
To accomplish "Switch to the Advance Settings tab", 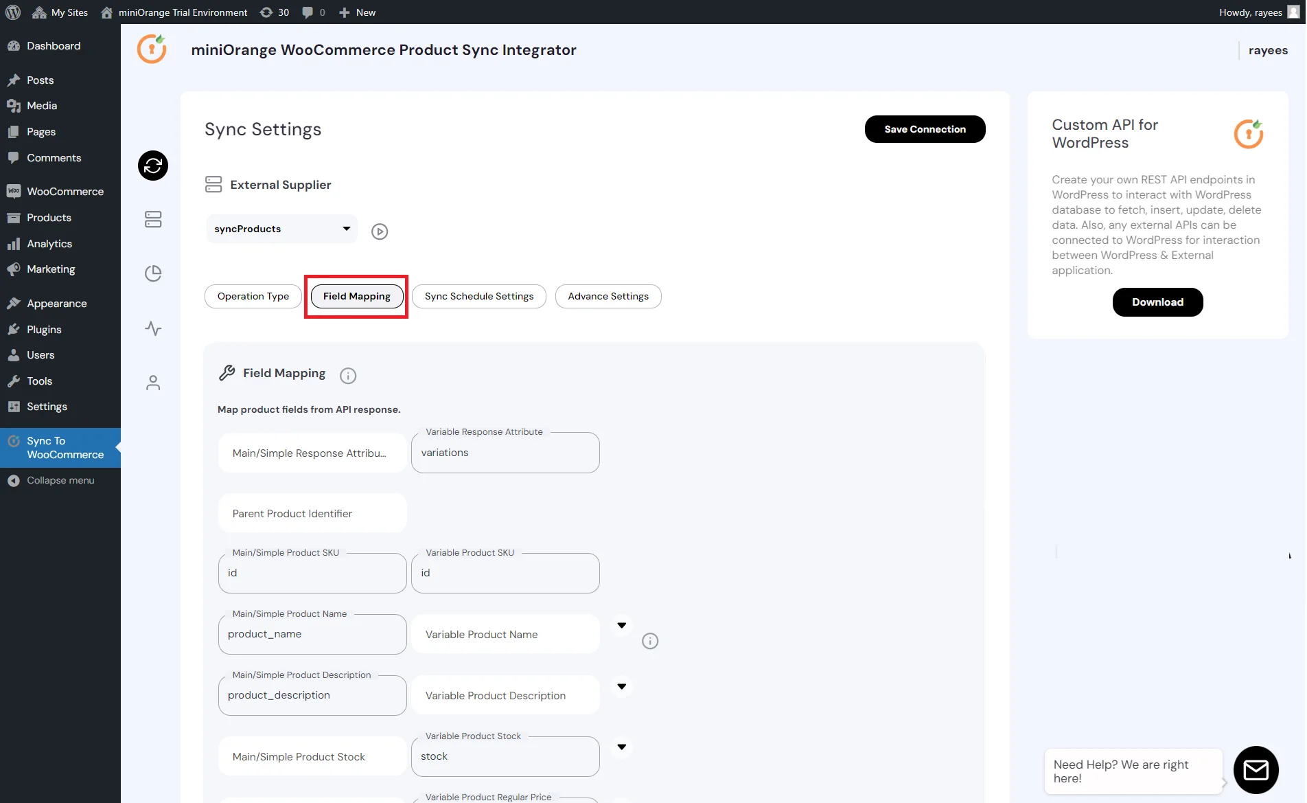I will pyautogui.click(x=608, y=296).
